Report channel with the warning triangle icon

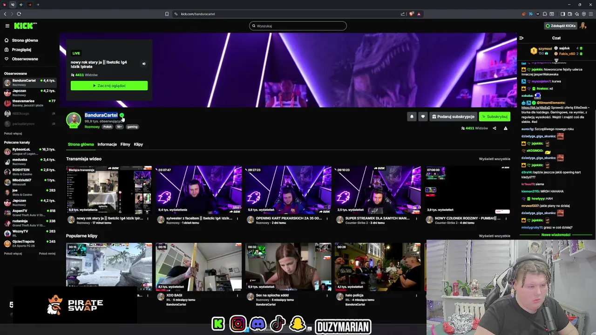(x=506, y=128)
